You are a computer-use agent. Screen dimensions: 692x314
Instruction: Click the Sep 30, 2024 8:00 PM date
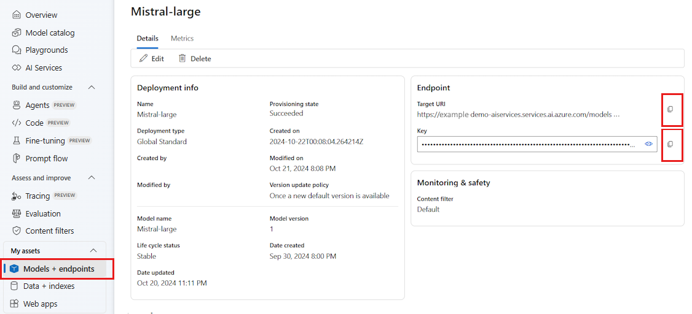pos(303,256)
